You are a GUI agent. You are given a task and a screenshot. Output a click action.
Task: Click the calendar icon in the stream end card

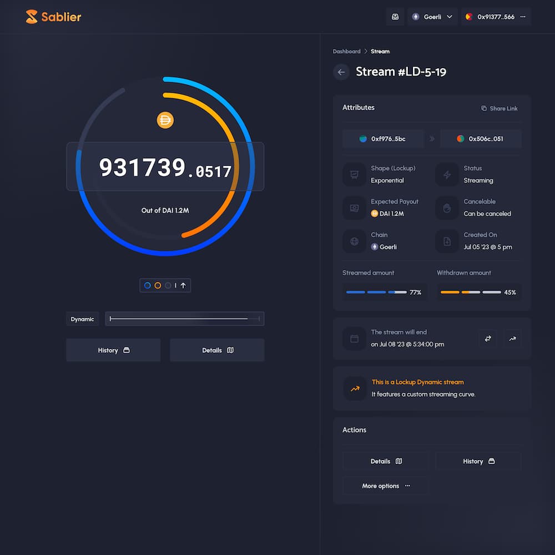(x=355, y=339)
